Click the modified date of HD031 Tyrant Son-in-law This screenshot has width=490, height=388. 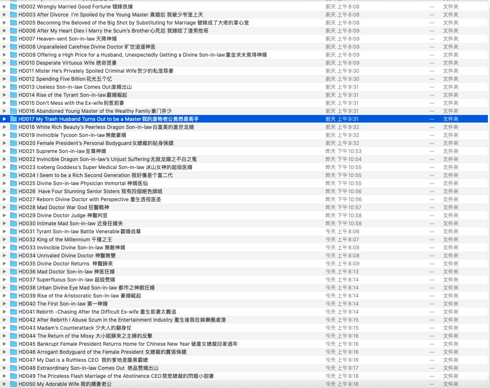[x=342, y=232]
